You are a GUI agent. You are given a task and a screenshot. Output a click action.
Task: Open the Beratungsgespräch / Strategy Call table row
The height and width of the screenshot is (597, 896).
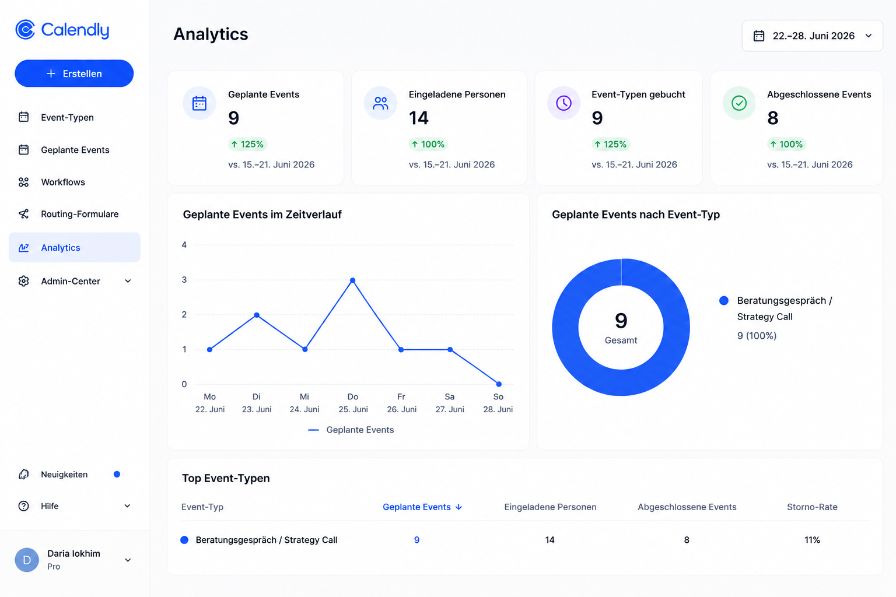525,540
